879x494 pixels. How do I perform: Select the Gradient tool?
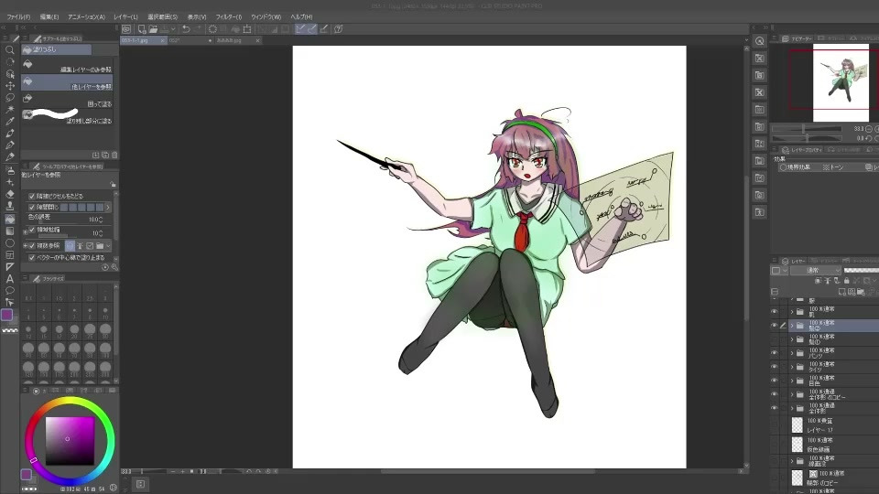(9, 231)
